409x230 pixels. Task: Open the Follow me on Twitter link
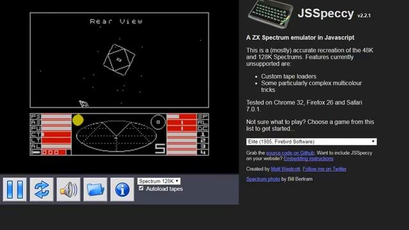tap(325, 169)
